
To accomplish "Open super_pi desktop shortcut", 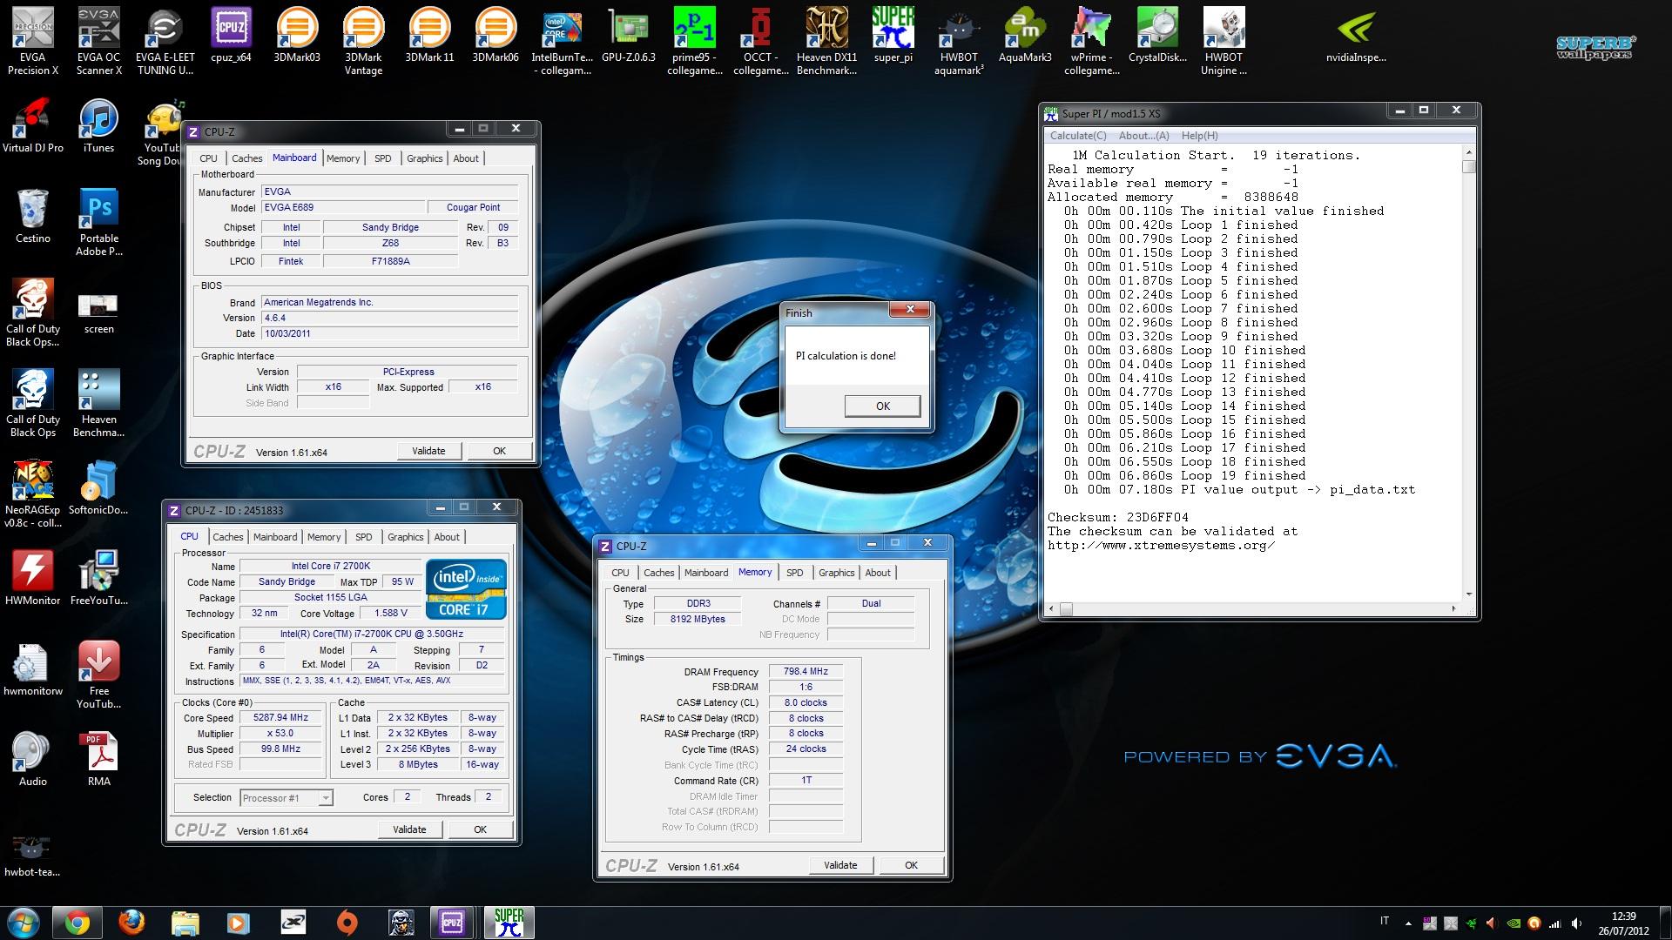I will click(893, 36).
